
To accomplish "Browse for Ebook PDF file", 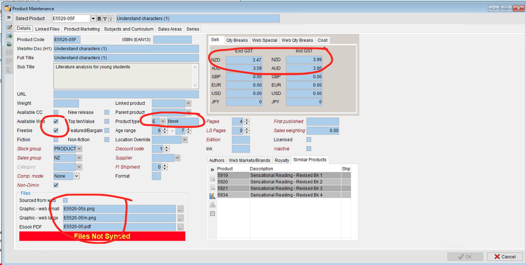I will [x=180, y=227].
